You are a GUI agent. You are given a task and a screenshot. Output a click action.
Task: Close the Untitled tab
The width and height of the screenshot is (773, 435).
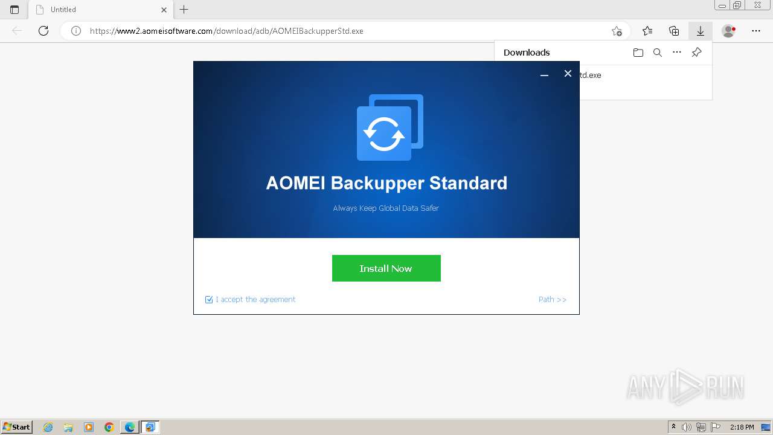click(x=164, y=10)
